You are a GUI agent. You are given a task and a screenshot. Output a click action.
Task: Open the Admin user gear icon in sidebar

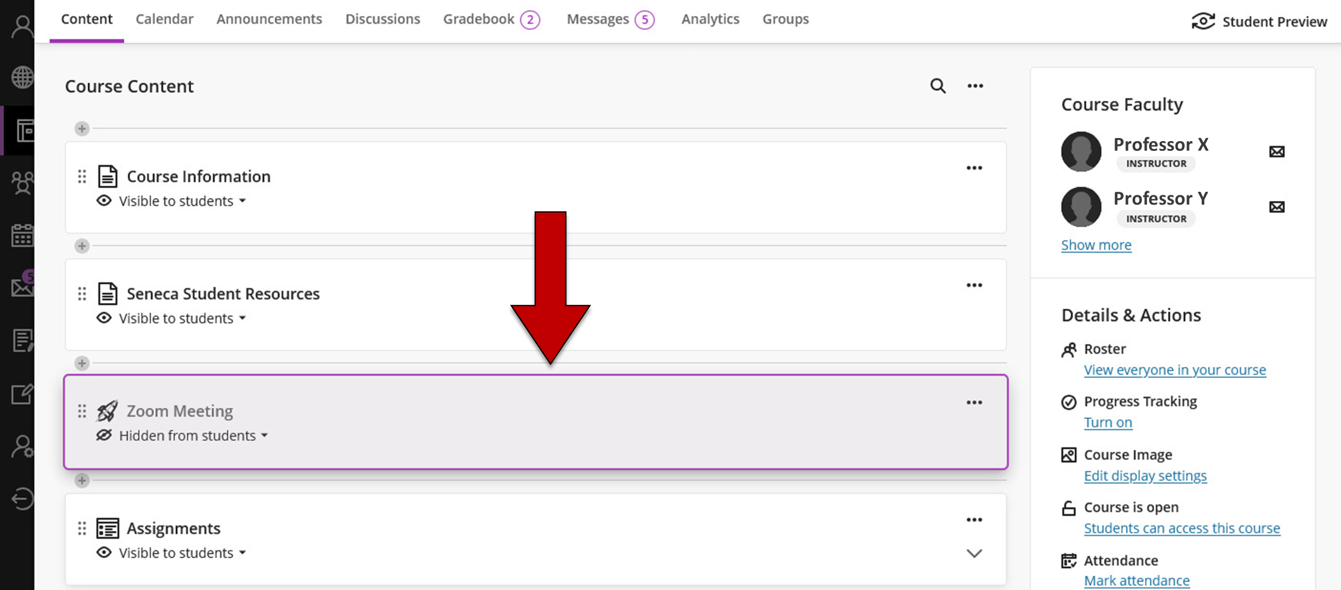(22, 446)
